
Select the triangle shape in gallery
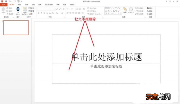[x=108, y=11]
